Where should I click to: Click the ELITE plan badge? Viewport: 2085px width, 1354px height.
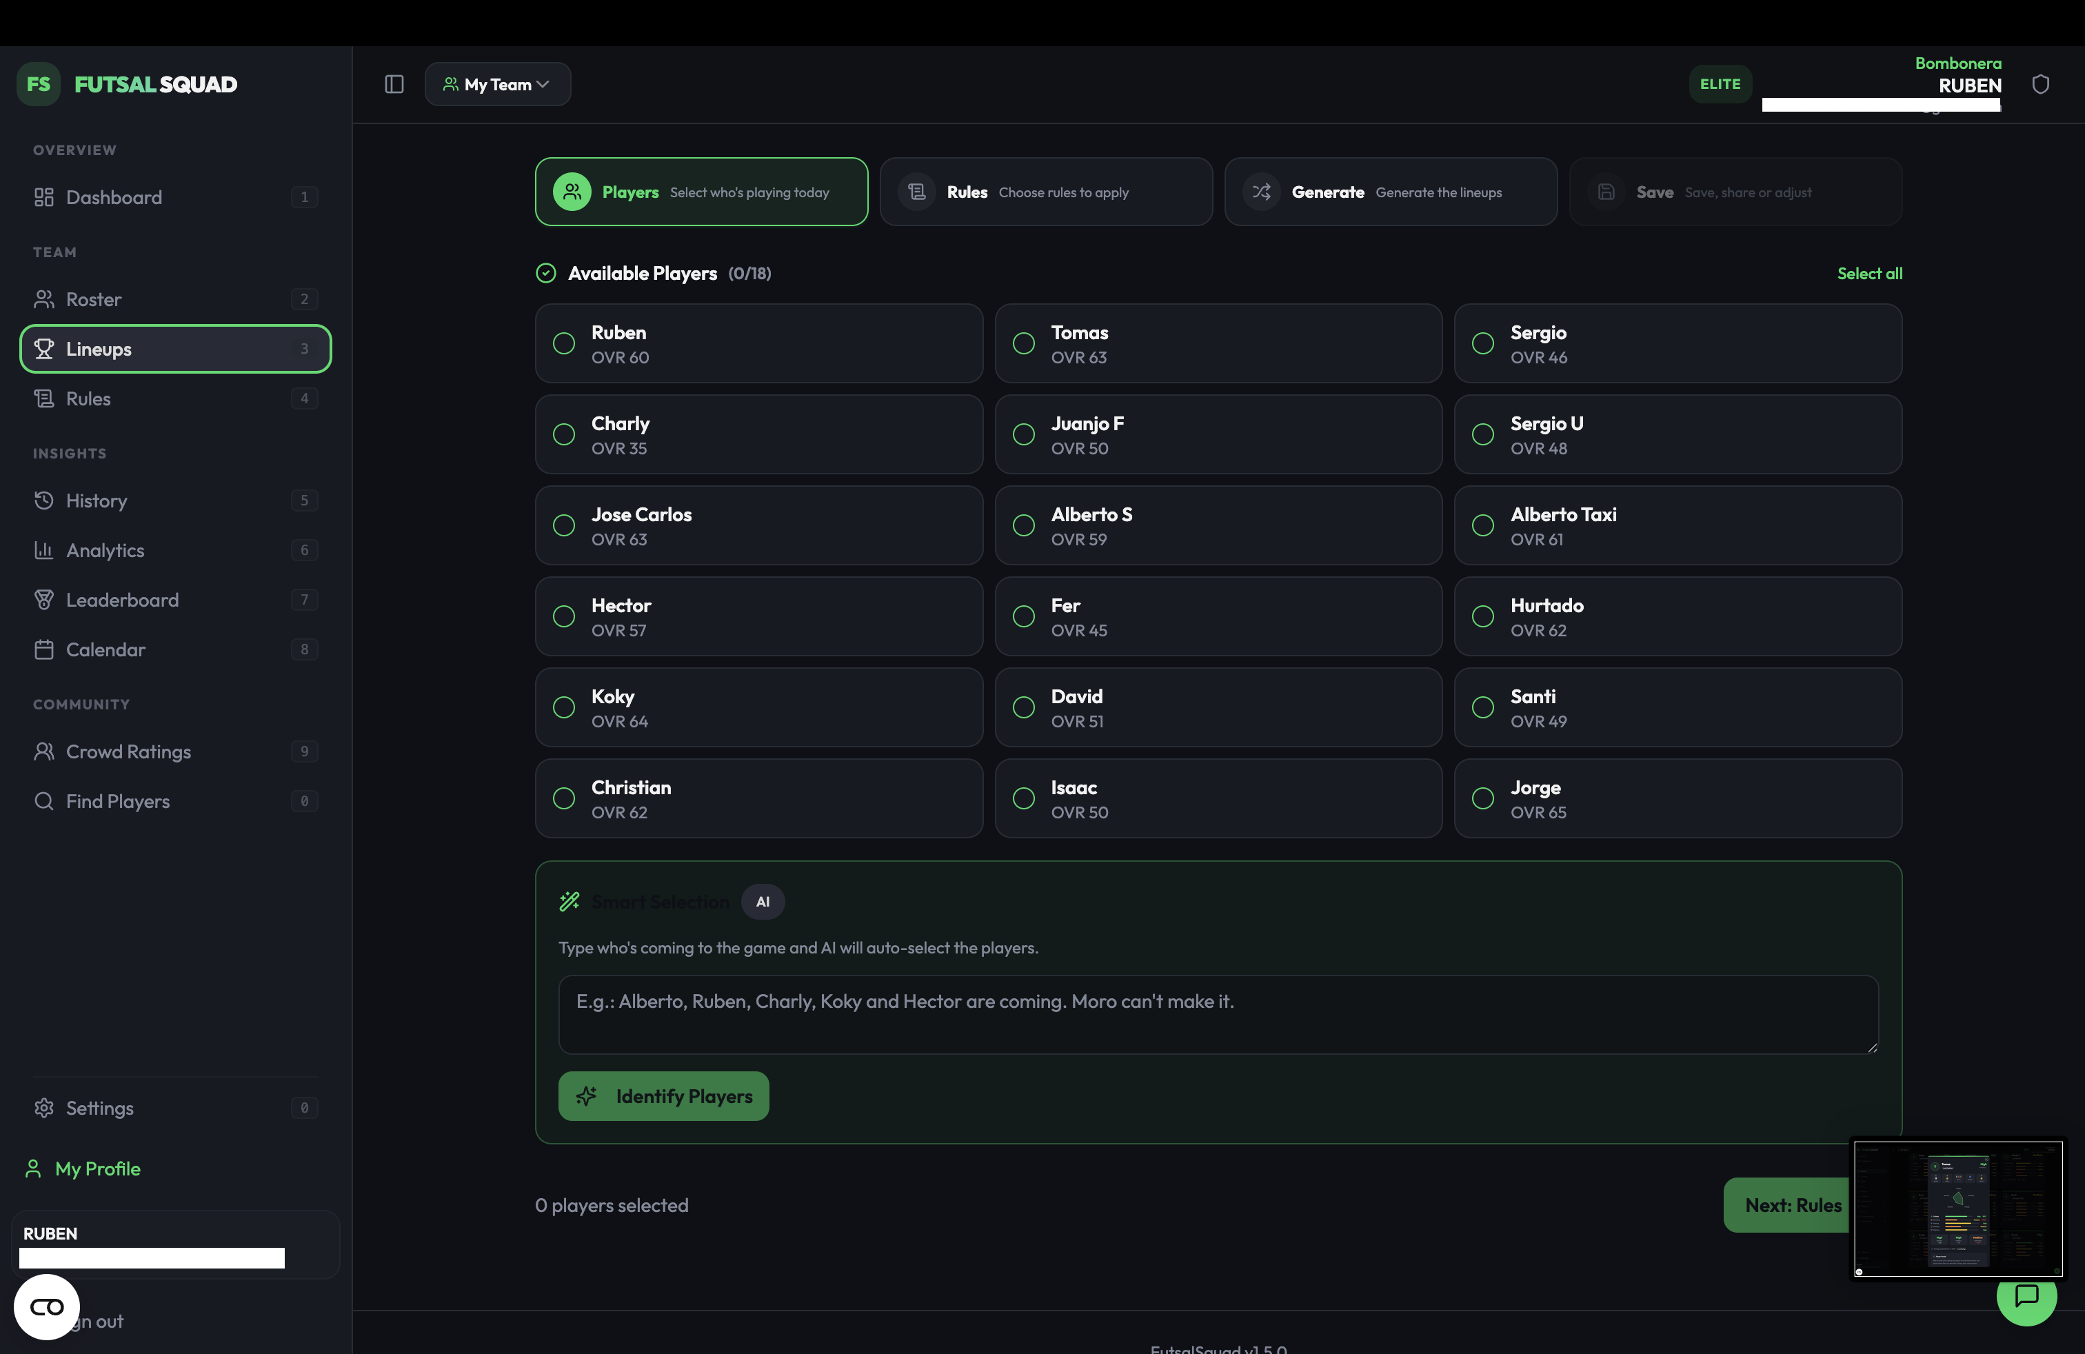coord(1720,84)
